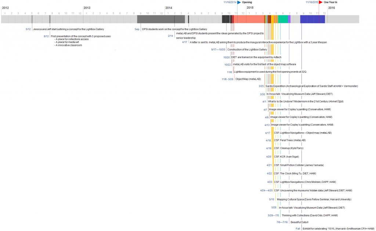Image resolution: width=376 pixels, height=231 pixels.
Task: Click the dark blue Fall exhibit segment
Action: 312,19
